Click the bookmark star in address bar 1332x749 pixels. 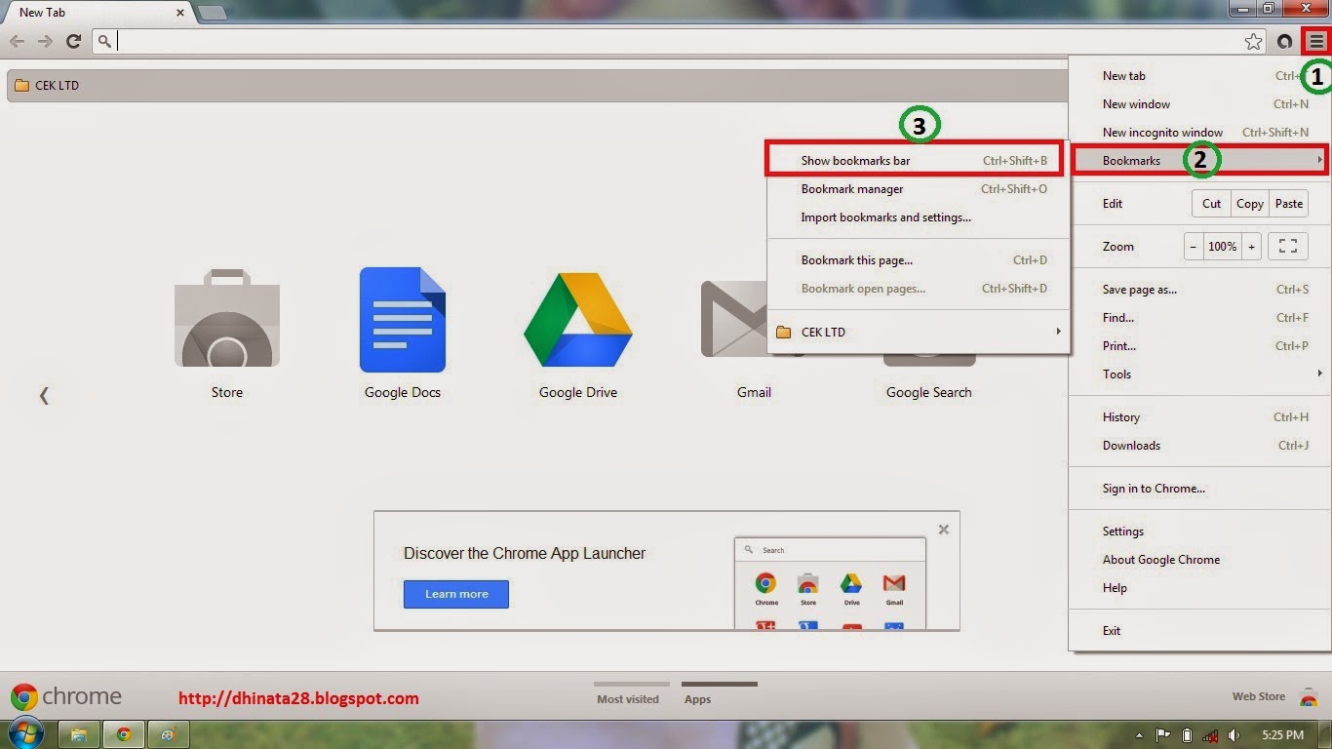[1253, 41]
